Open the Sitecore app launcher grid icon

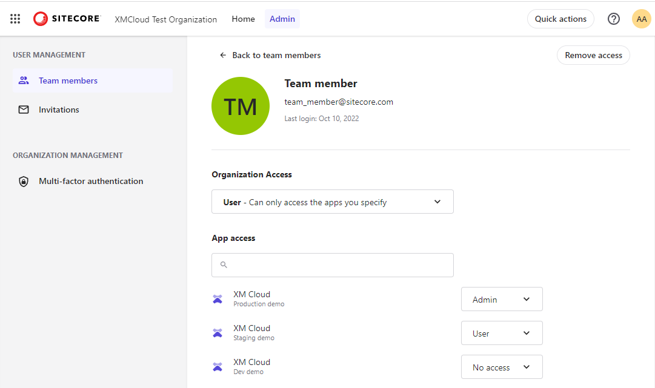(x=15, y=18)
